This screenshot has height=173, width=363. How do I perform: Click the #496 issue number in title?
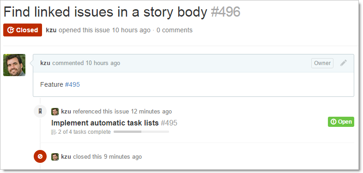pos(225,12)
